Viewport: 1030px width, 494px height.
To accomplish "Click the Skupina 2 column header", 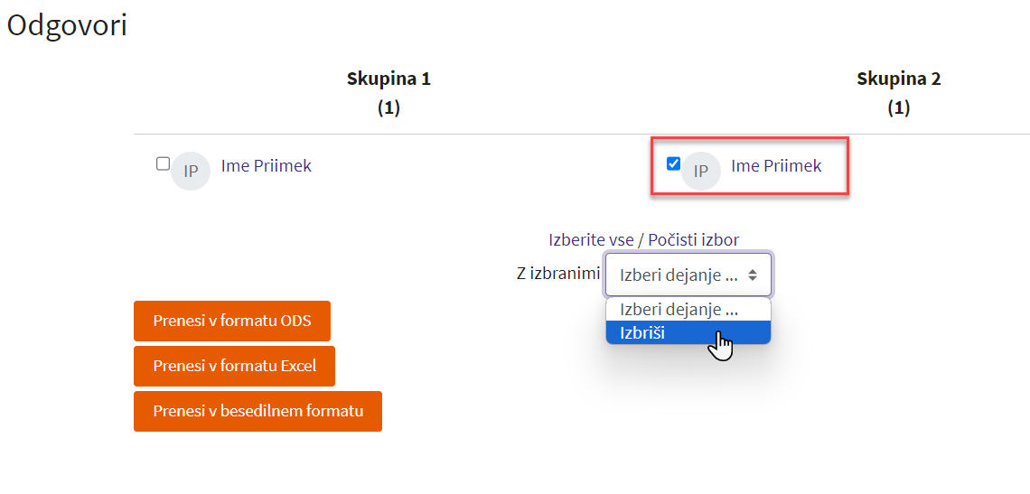I will tap(899, 79).
